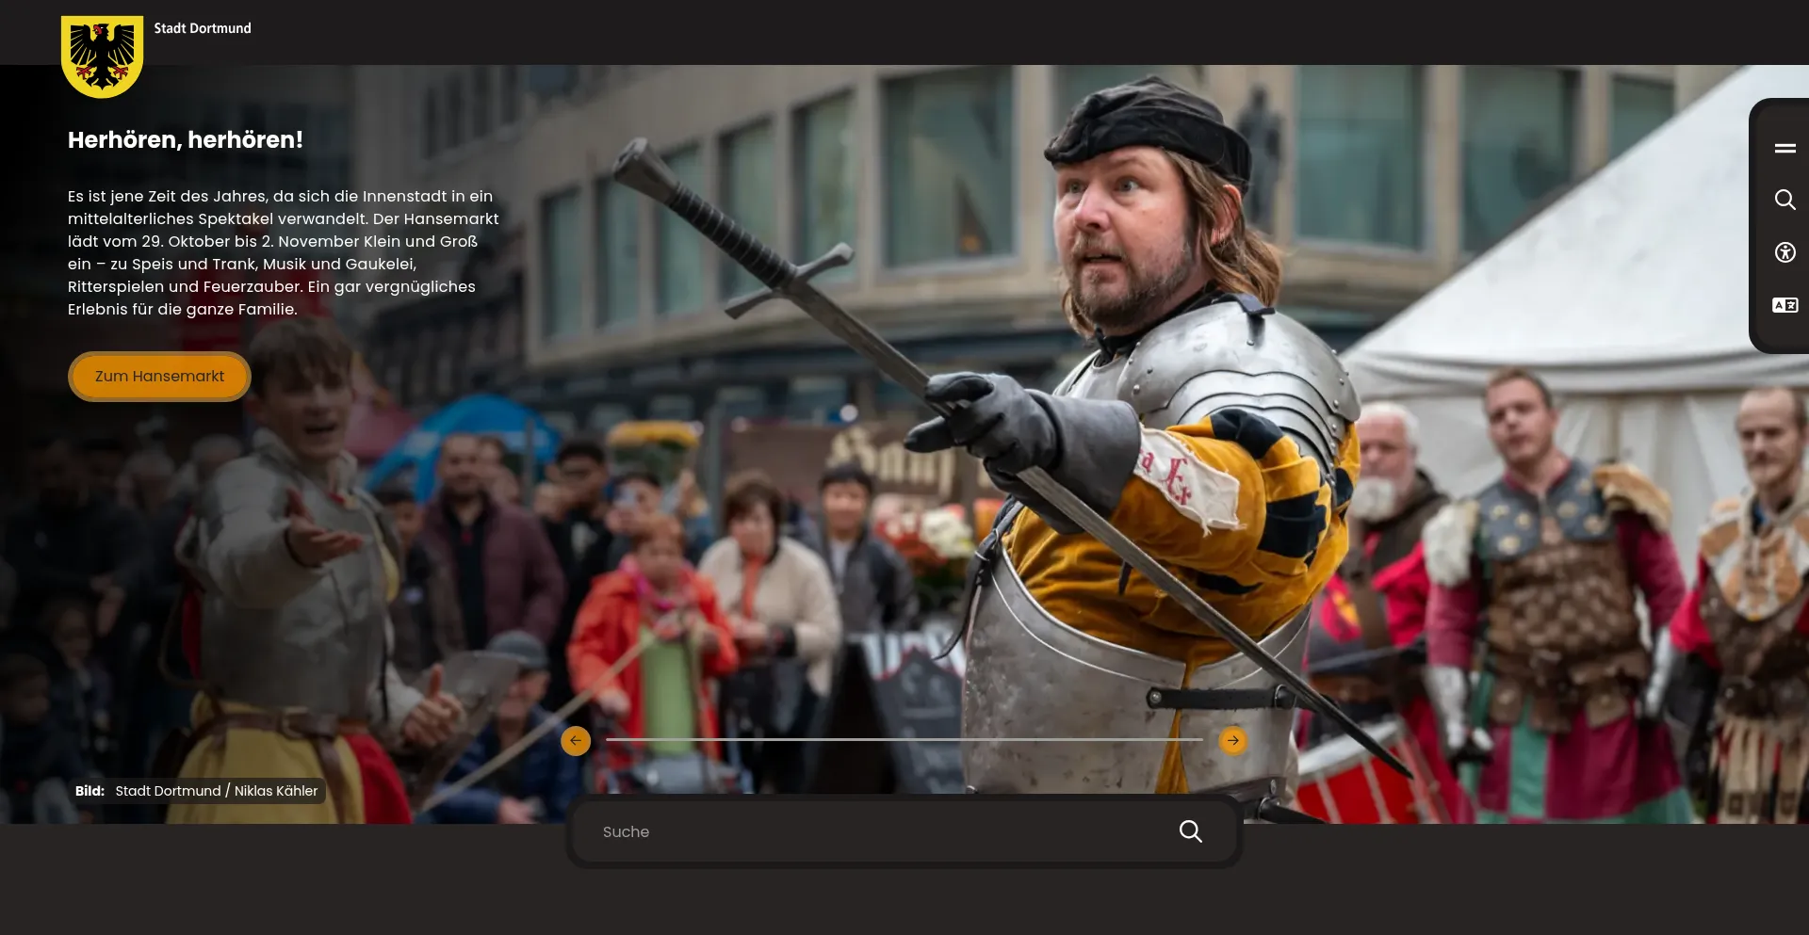Submit search with magnifier in Suche bar

1190,831
